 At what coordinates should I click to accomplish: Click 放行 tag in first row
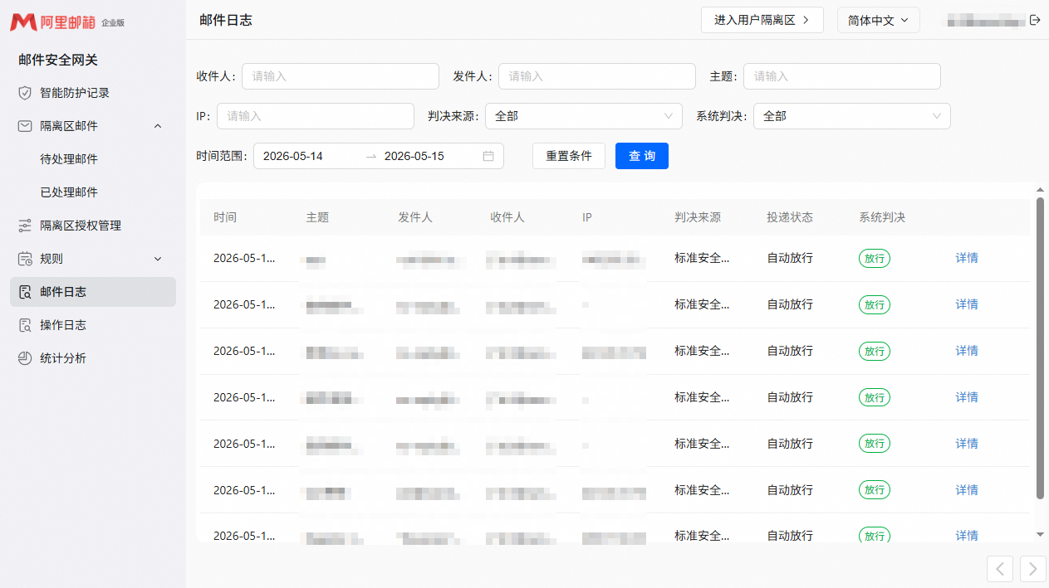[x=875, y=258]
